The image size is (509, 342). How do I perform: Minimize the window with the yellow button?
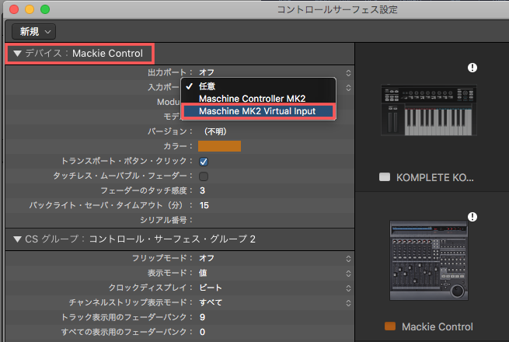pos(30,9)
